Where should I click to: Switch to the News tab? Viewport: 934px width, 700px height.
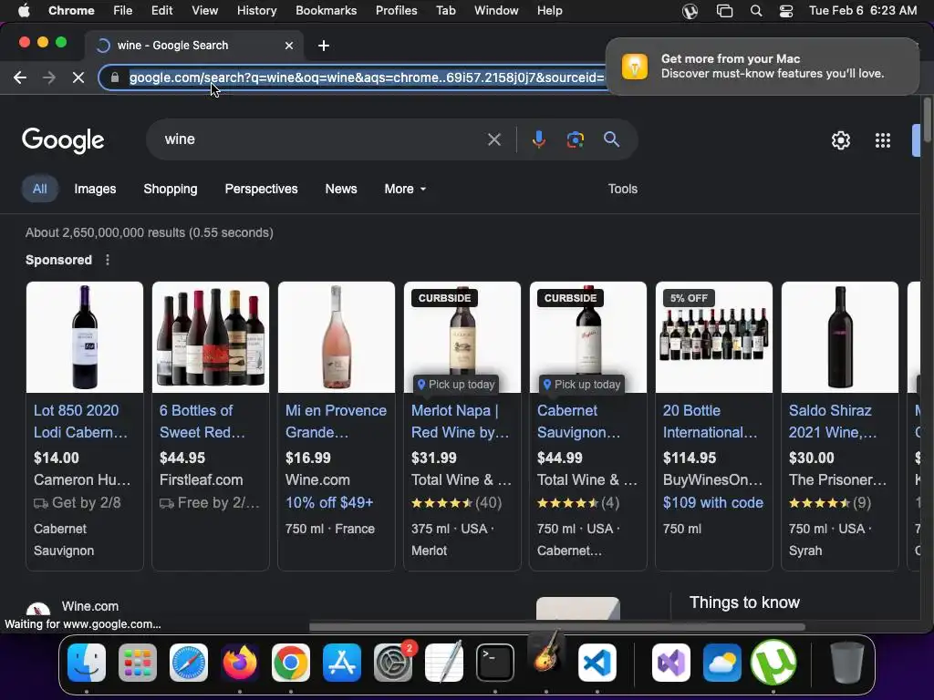click(x=341, y=189)
